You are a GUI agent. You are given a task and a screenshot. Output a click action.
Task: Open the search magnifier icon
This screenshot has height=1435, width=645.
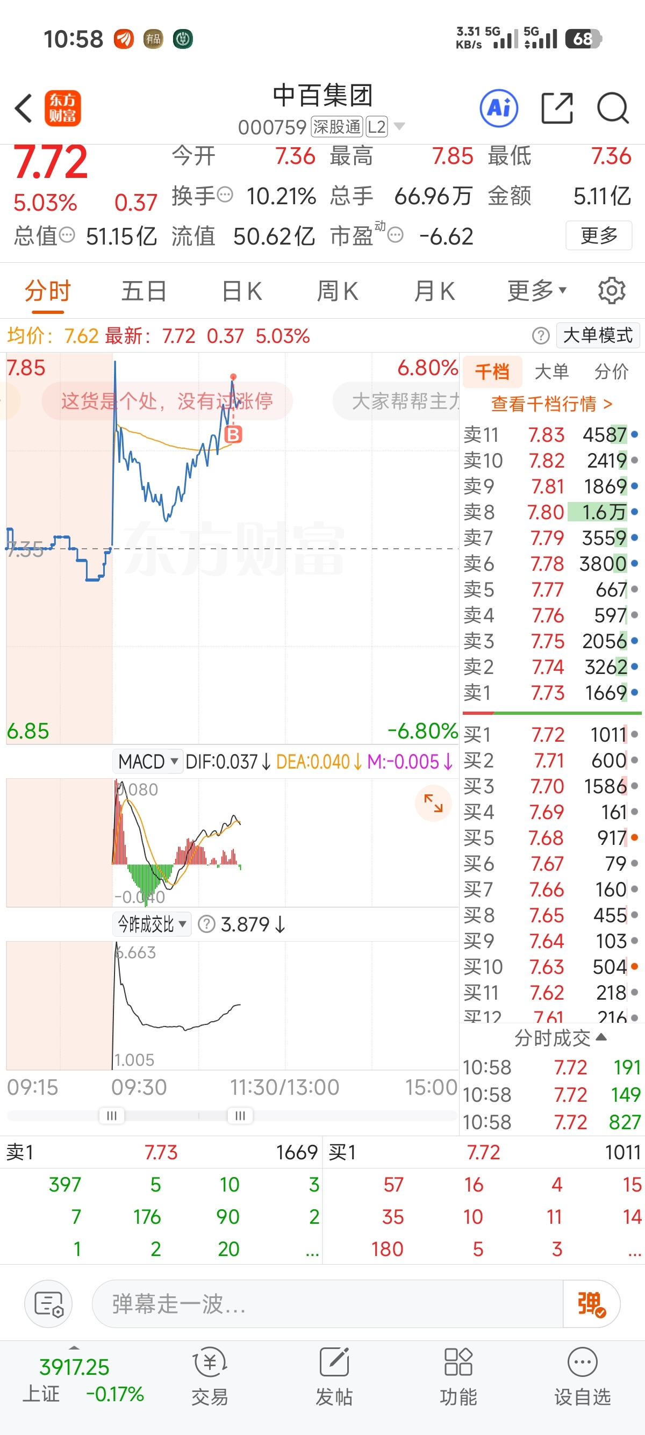[613, 108]
